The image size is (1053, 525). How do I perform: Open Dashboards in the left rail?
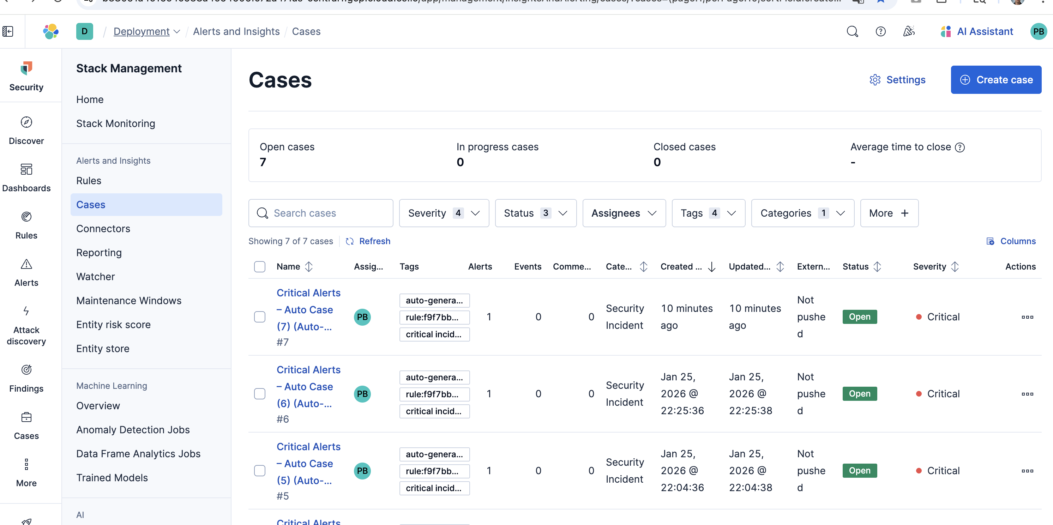(x=26, y=177)
